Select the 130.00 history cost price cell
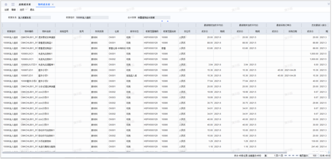 pyautogui.click(x=310, y=141)
